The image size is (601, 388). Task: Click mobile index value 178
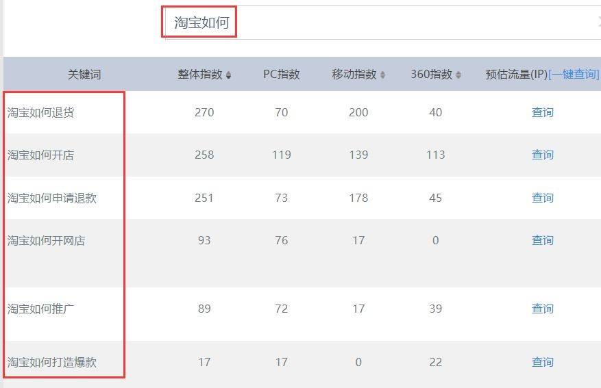click(x=358, y=198)
